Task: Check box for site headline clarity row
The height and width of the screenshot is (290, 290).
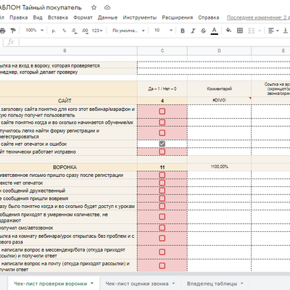Action: tap(162, 111)
